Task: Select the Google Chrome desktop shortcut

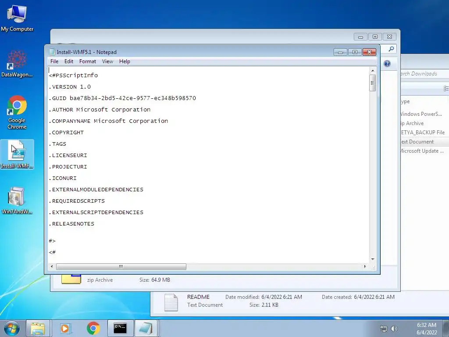Action: click(x=17, y=112)
